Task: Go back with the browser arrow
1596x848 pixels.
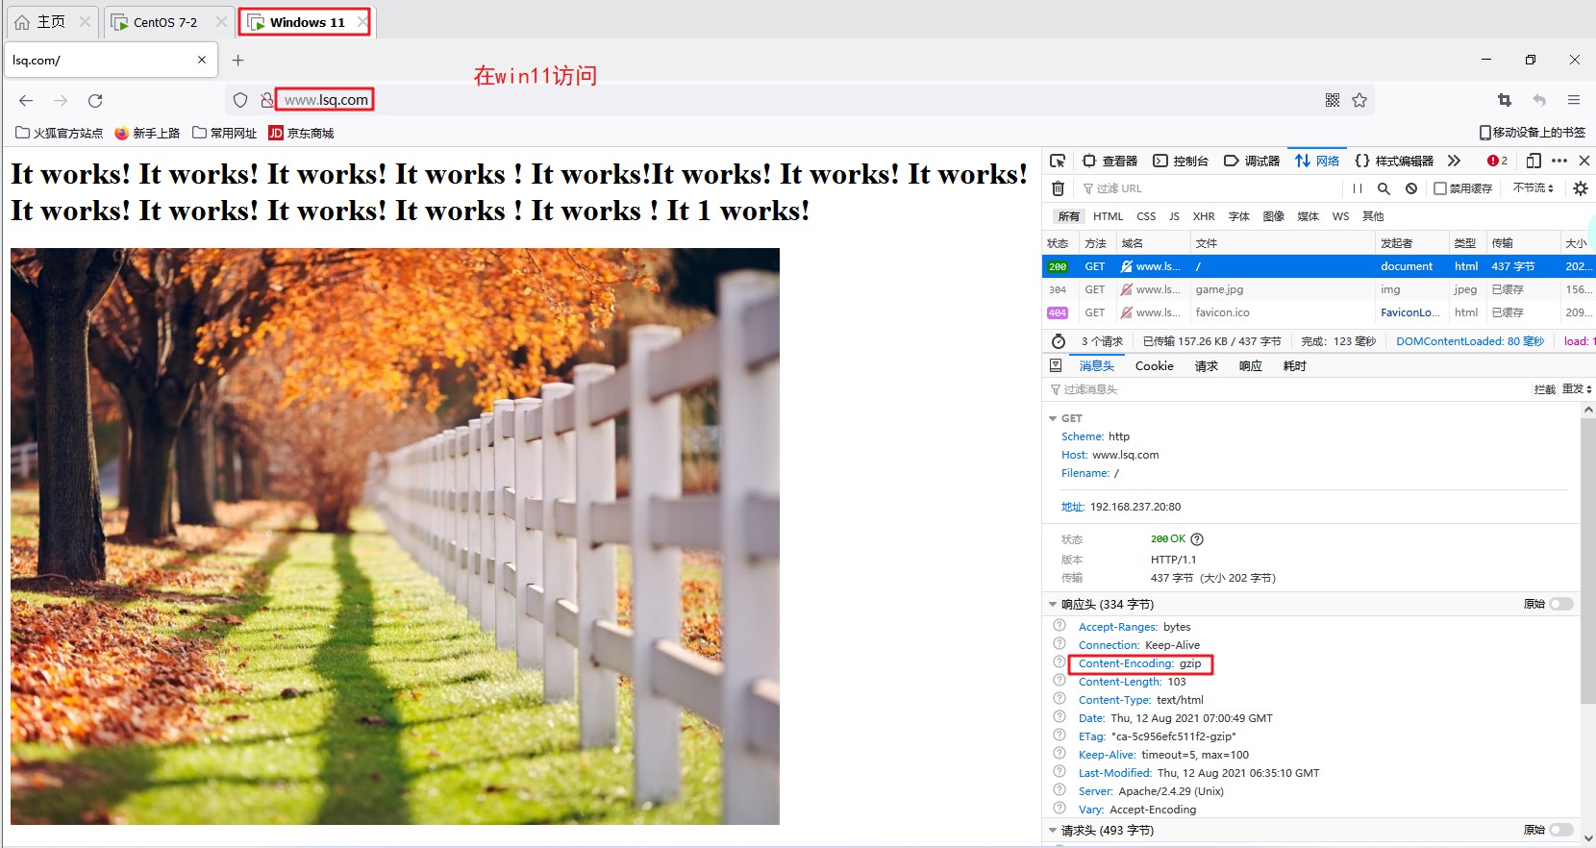Action: [26, 100]
